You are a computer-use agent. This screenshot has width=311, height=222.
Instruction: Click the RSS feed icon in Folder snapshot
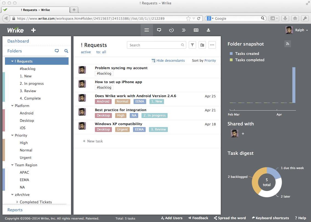click(287, 44)
